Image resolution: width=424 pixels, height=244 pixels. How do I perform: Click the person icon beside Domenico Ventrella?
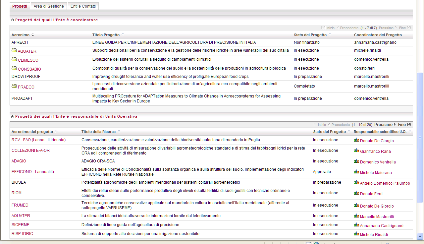[x=356, y=161]
